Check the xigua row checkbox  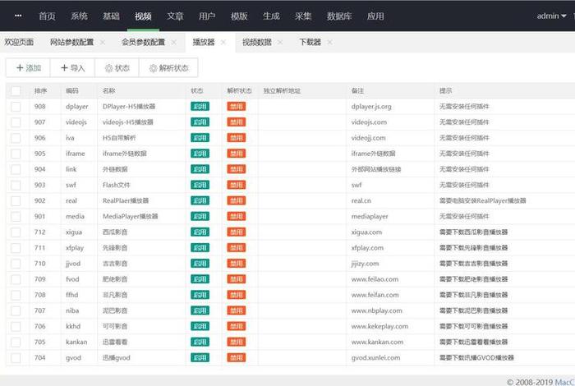click(16, 232)
